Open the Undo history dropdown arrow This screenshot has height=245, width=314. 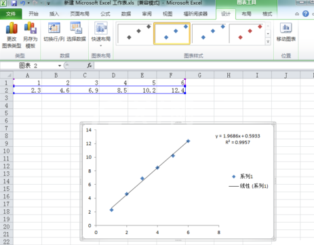(28, 3)
